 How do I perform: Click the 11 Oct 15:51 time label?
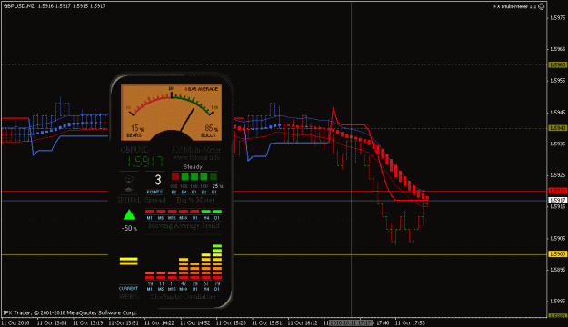266,322
